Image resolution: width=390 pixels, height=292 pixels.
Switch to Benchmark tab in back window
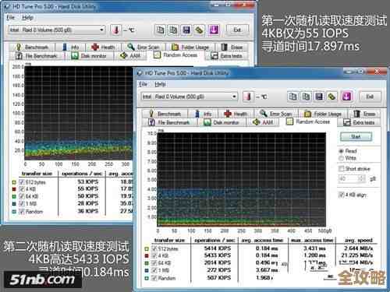[32, 47]
